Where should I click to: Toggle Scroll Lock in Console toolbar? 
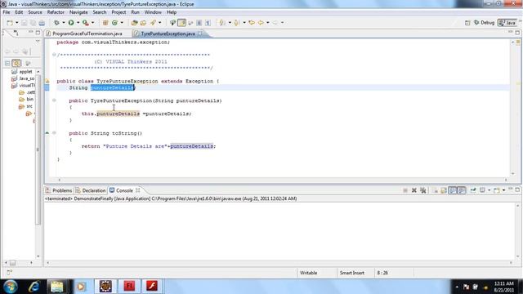click(x=444, y=190)
